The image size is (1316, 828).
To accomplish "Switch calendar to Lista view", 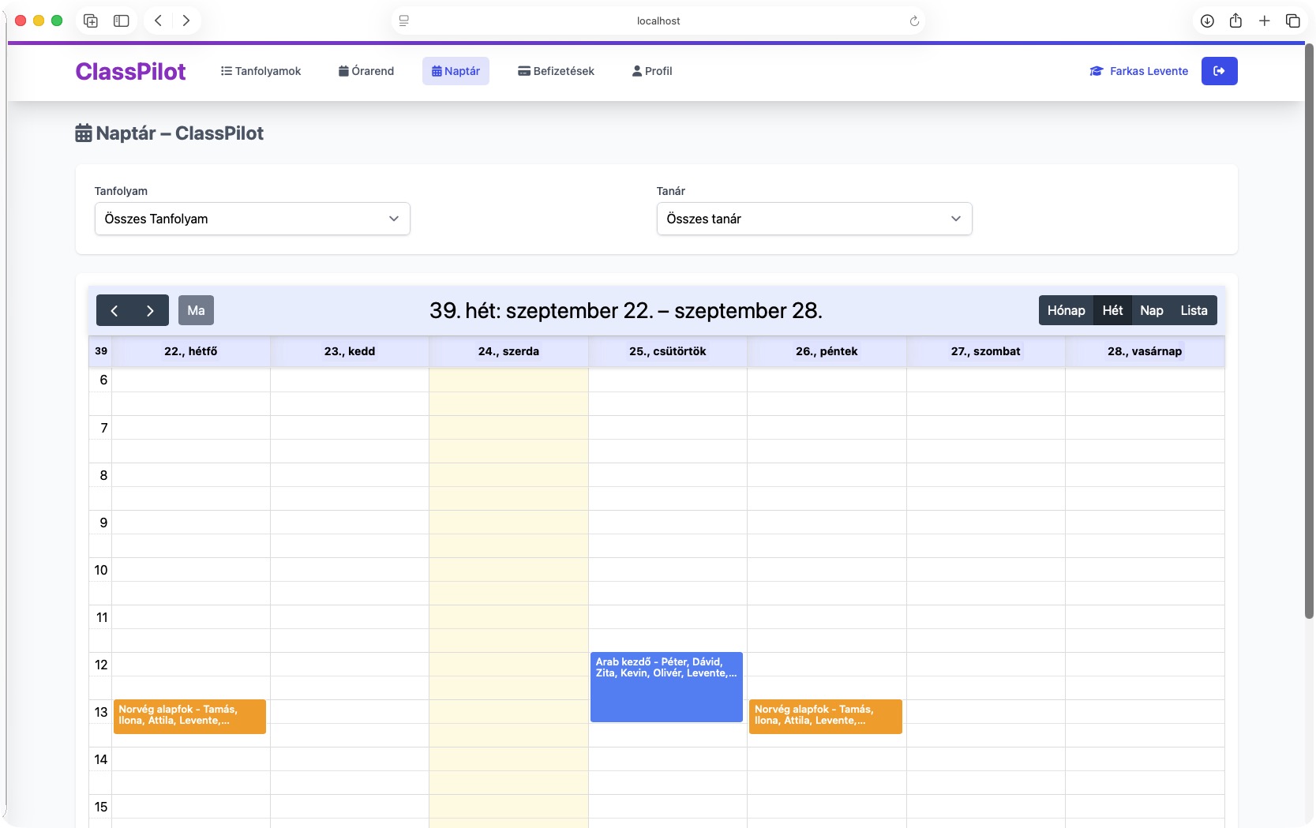I will click(1194, 310).
